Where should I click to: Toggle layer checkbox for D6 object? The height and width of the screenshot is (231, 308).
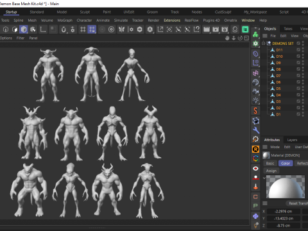coord(298,82)
